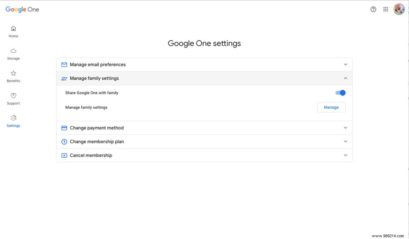Open the Google One home logo
Viewport: 409px width, 239px height.
(x=22, y=9)
